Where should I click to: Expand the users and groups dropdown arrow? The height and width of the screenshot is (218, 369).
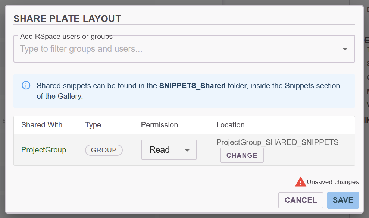(x=345, y=49)
